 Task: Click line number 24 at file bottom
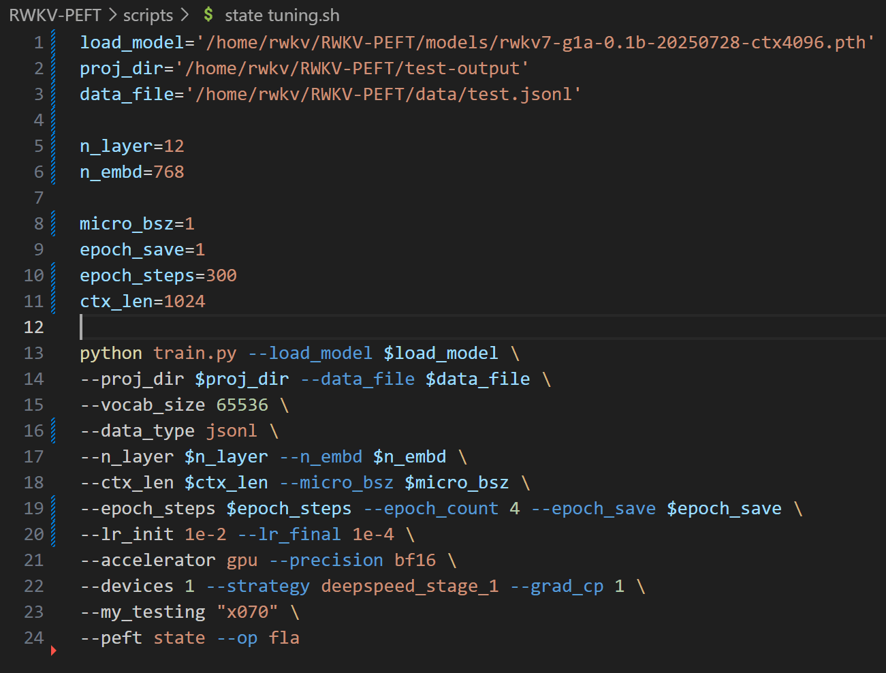(x=34, y=638)
